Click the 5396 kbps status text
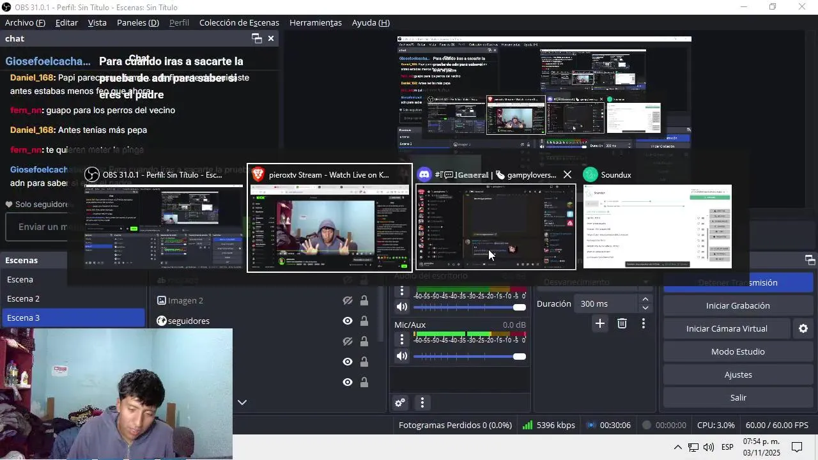 556,425
